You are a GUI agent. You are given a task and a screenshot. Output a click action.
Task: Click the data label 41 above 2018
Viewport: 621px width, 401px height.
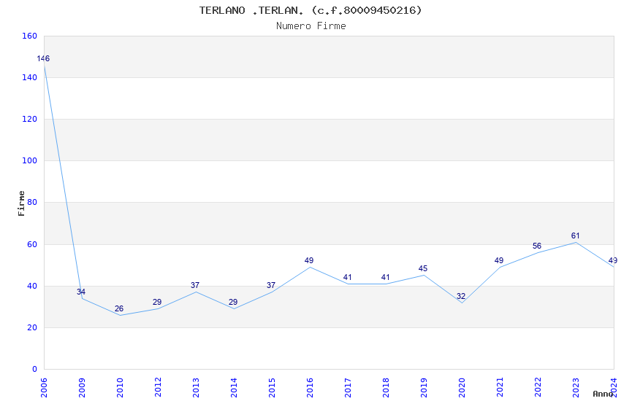(385, 277)
